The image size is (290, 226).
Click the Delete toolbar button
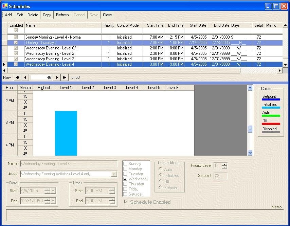pyautogui.click(x=33, y=15)
